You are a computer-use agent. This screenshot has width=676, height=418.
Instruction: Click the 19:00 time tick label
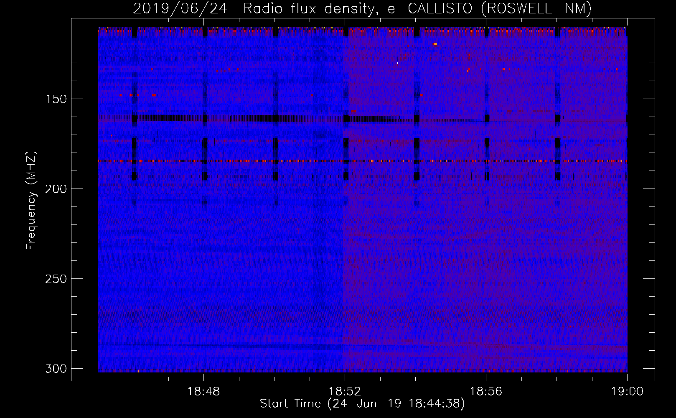click(627, 392)
